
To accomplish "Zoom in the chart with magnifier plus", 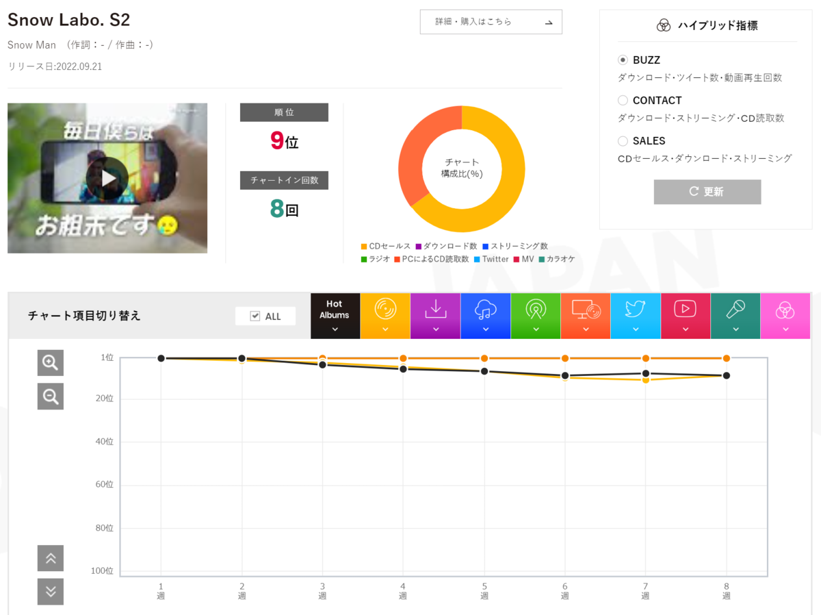I will point(51,363).
